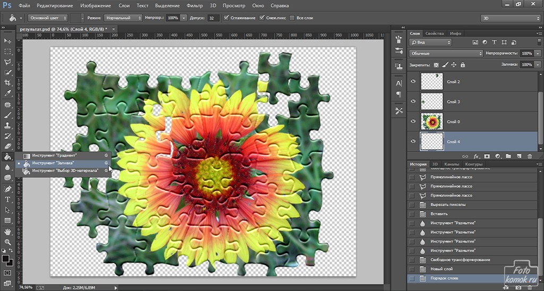Screen dimensions: 544x291
Task: Delete layer with trash icon
Action: [530, 157]
